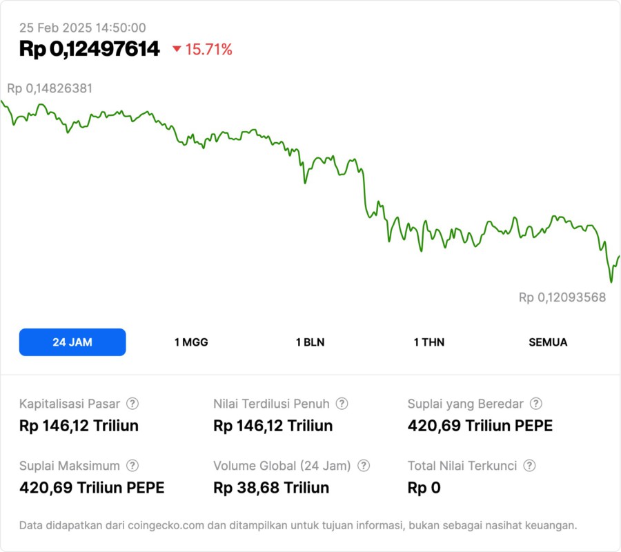Click the low price label Rp 0,12093568
This screenshot has height=552, width=621.
(562, 297)
